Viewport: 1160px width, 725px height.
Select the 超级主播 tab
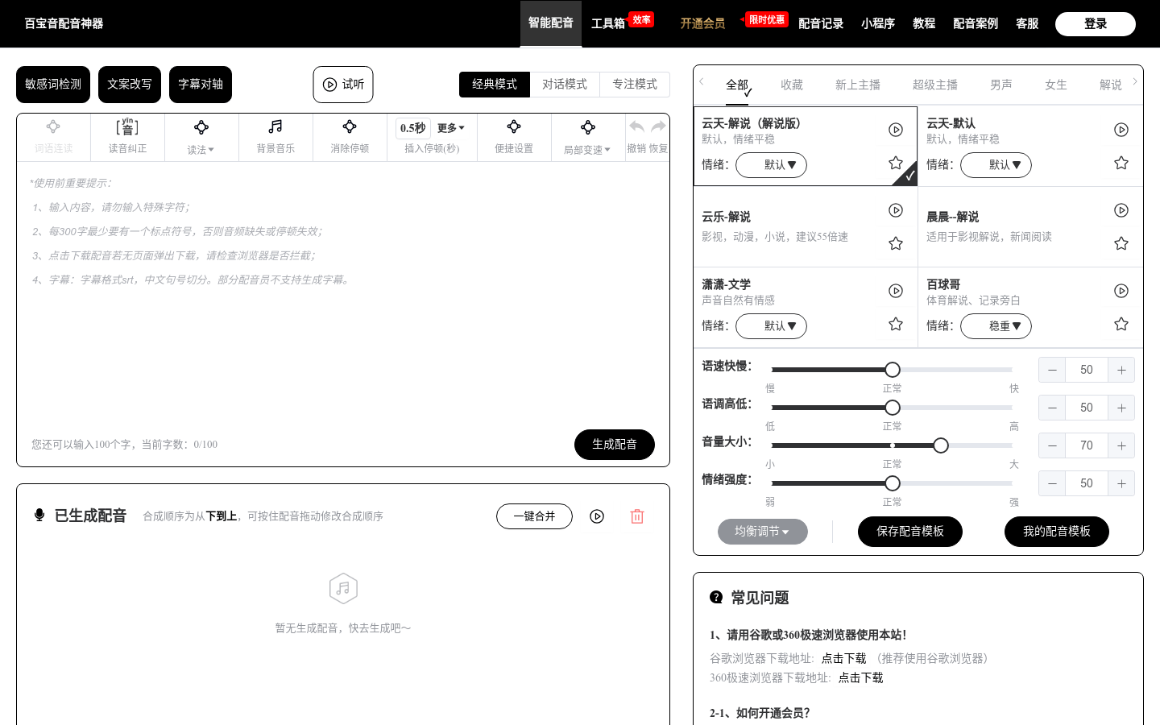(935, 85)
